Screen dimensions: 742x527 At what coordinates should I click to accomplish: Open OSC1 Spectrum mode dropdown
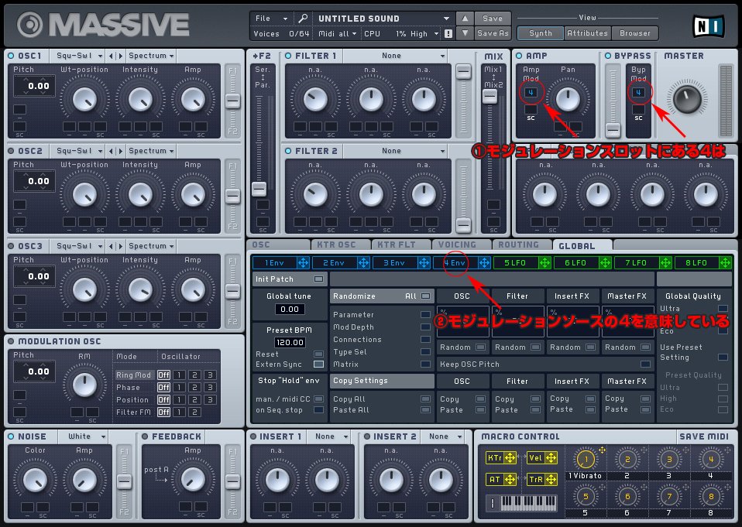pos(151,56)
